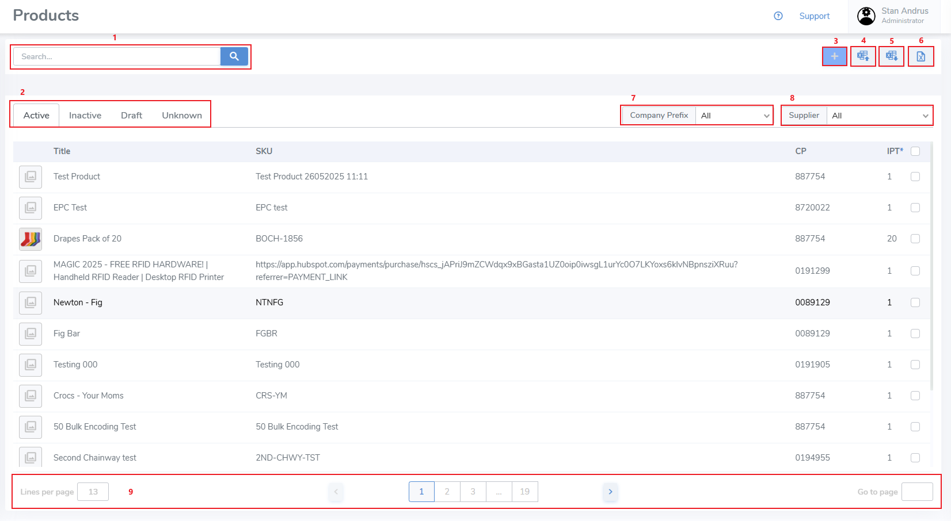Open the help question mark icon
The height and width of the screenshot is (521, 951).
pos(778,16)
